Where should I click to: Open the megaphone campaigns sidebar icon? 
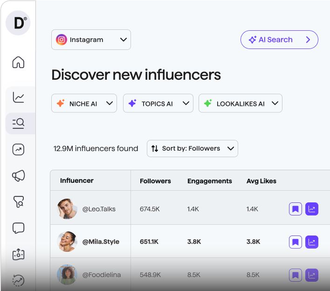(18, 175)
